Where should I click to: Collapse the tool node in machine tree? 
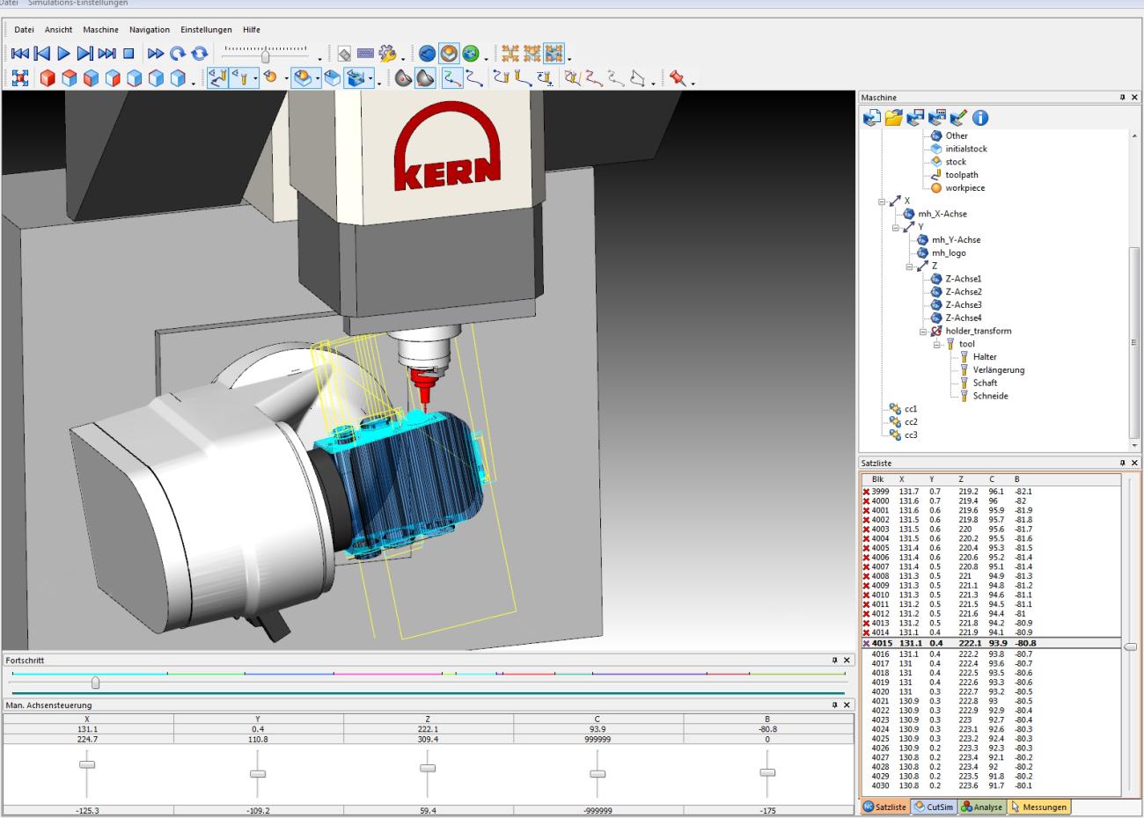coord(938,345)
